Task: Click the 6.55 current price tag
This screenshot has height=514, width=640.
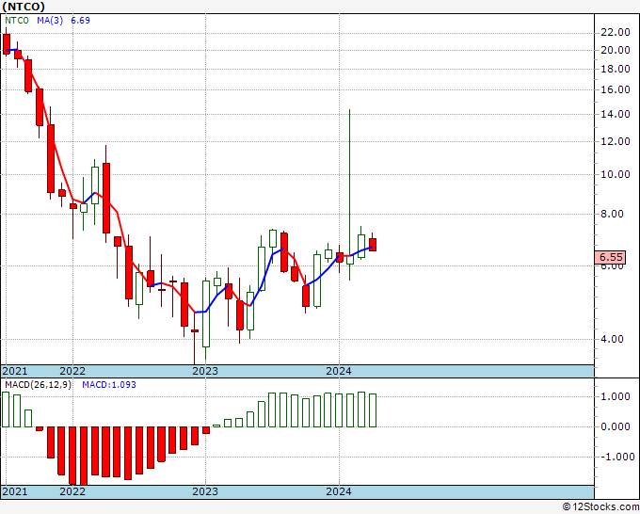Action: tap(610, 257)
